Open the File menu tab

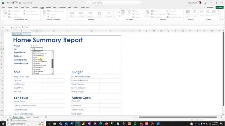point(4,7)
